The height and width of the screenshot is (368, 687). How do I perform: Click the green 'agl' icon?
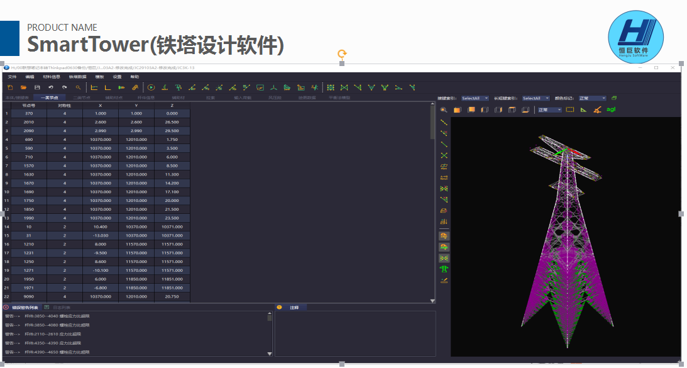coord(611,109)
